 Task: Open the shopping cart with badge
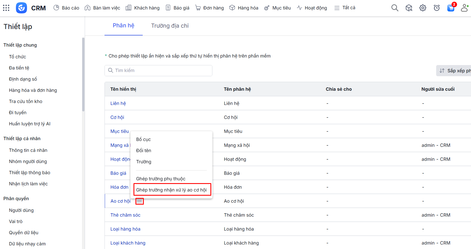click(450, 8)
